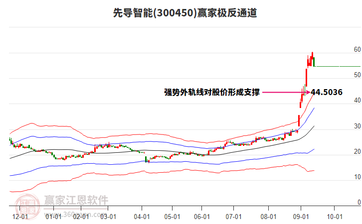This screenshot has height=224, width=362.
Task: Click the x-axis date 06-01
Action: (202, 217)
